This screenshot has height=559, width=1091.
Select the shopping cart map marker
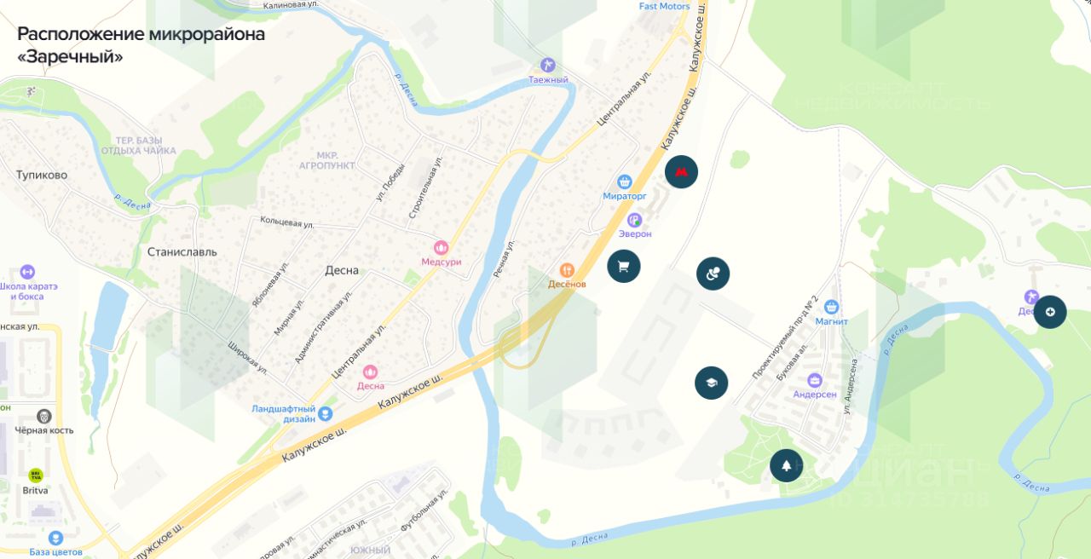click(x=624, y=266)
